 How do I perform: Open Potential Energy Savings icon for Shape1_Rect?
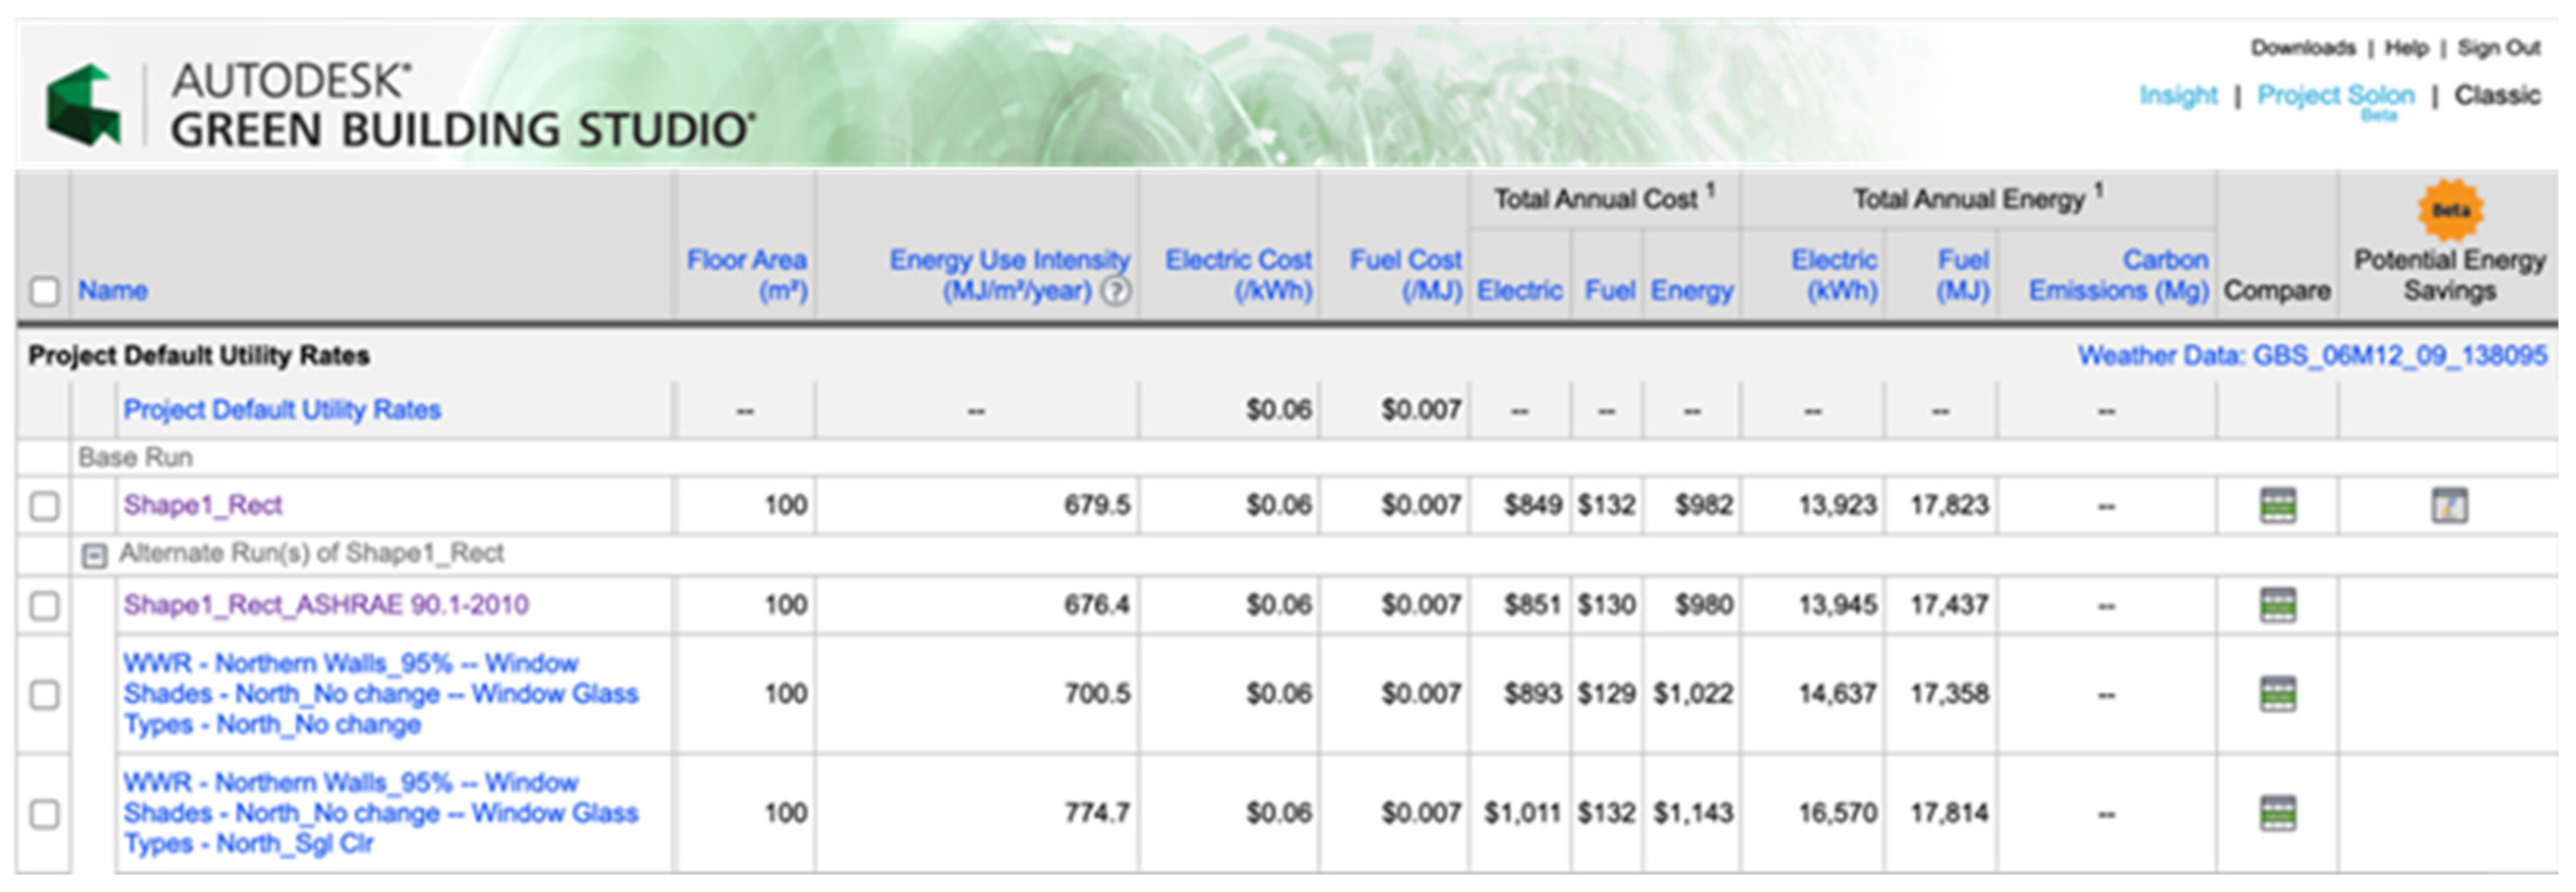tap(2449, 506)
